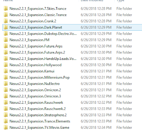Viewport: 142px width, 138px height.
Task: Click the modified date of Dark.Planet row
Action: (96, 27)
